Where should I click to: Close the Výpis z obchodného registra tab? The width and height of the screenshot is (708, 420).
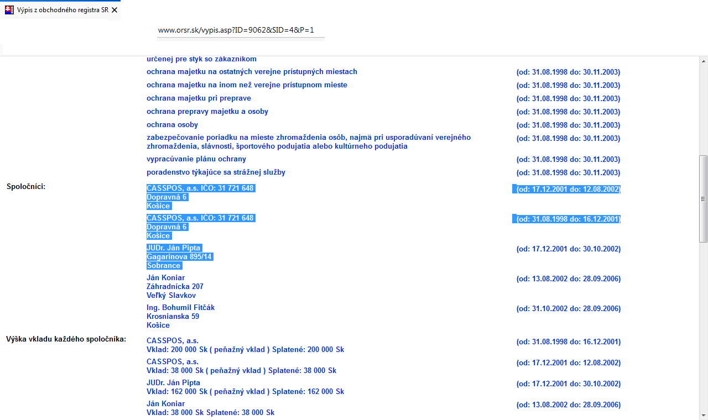pos(114,10)
